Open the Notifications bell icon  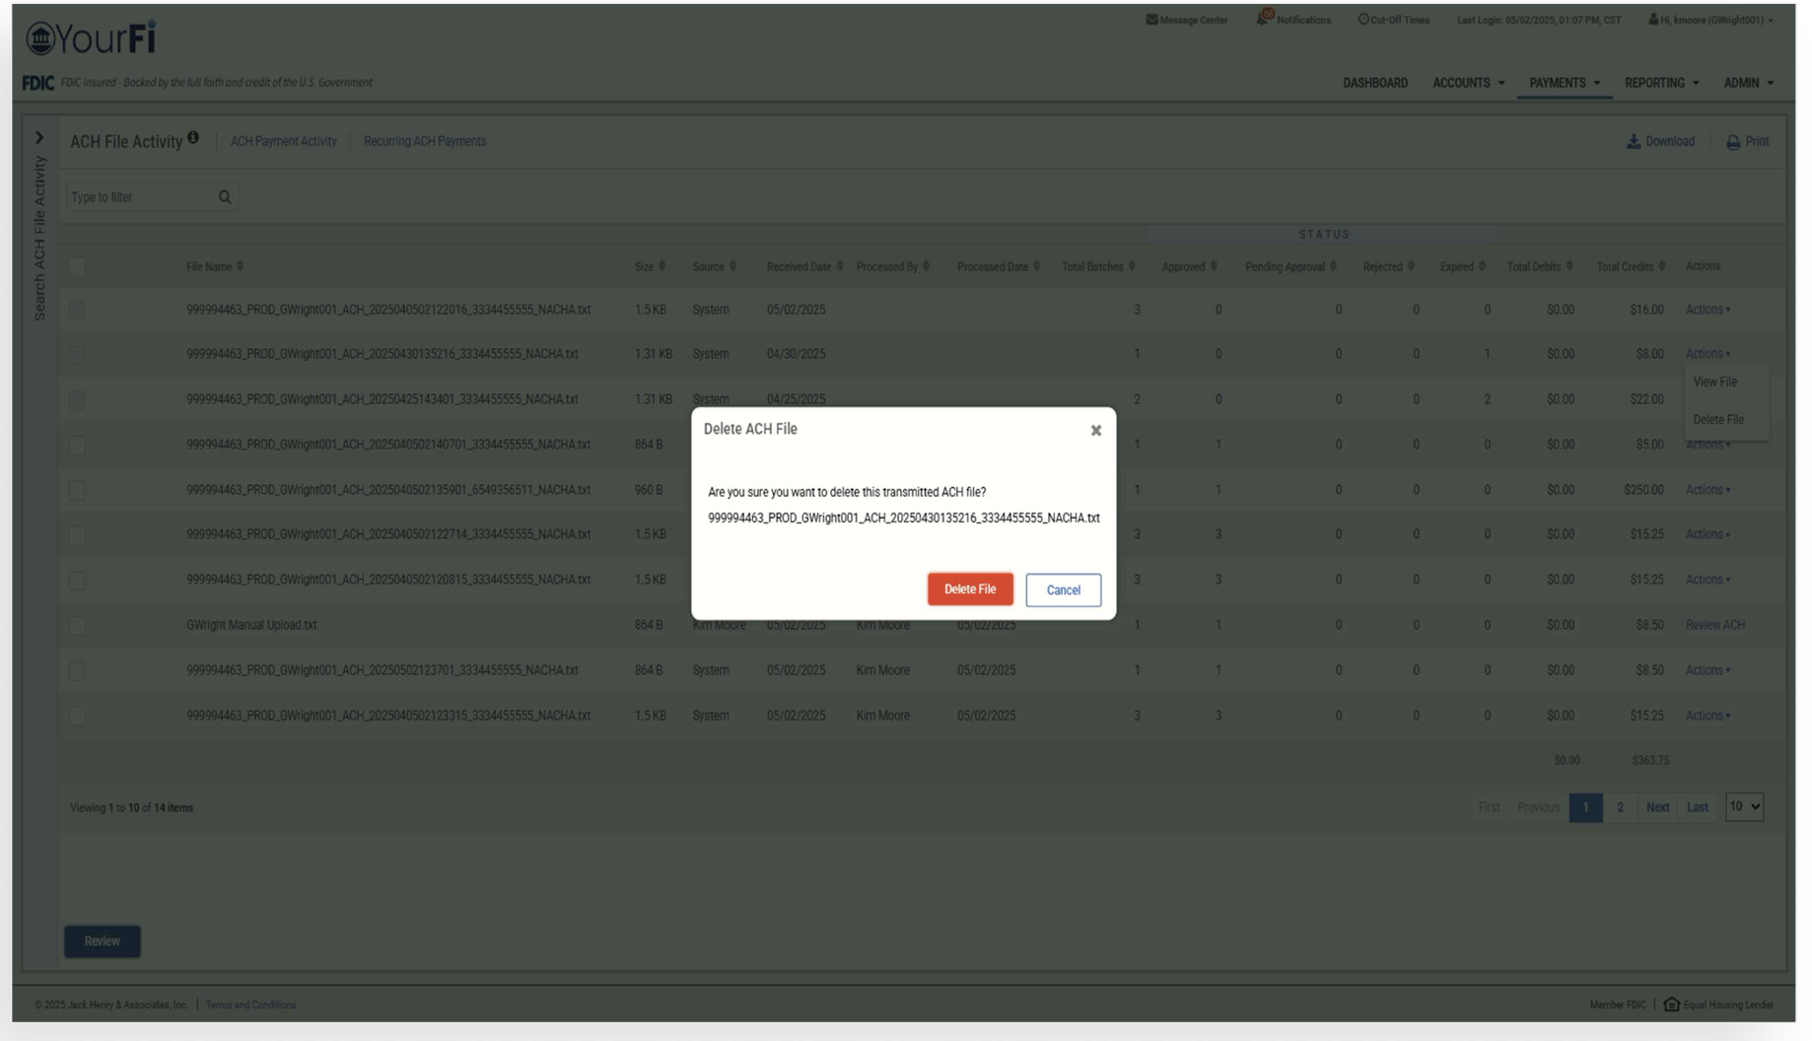[1263, 19]
